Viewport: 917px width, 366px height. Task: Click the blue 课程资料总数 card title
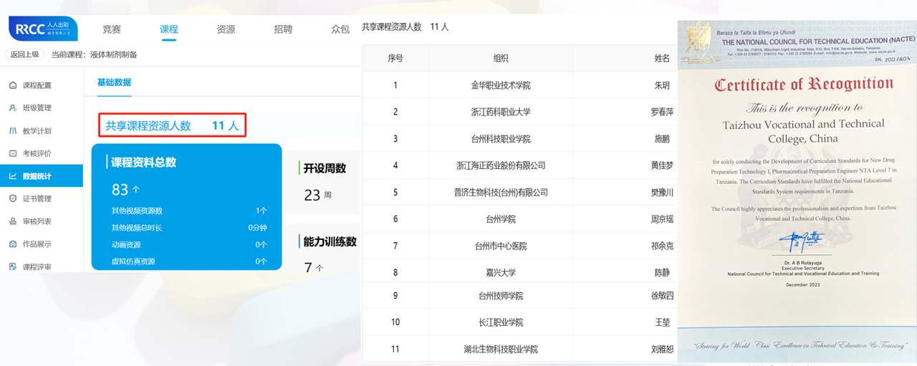click(143, 163)
